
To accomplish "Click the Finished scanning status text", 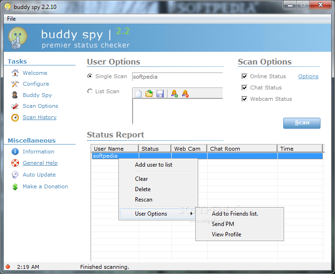I will click(x=104, y=267).
